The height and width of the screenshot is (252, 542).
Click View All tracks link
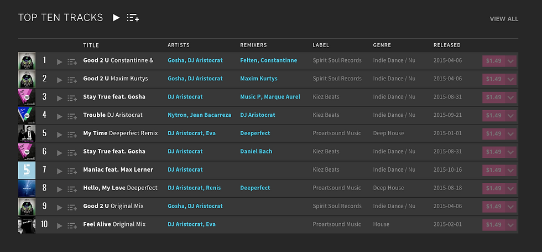(504, 19)
